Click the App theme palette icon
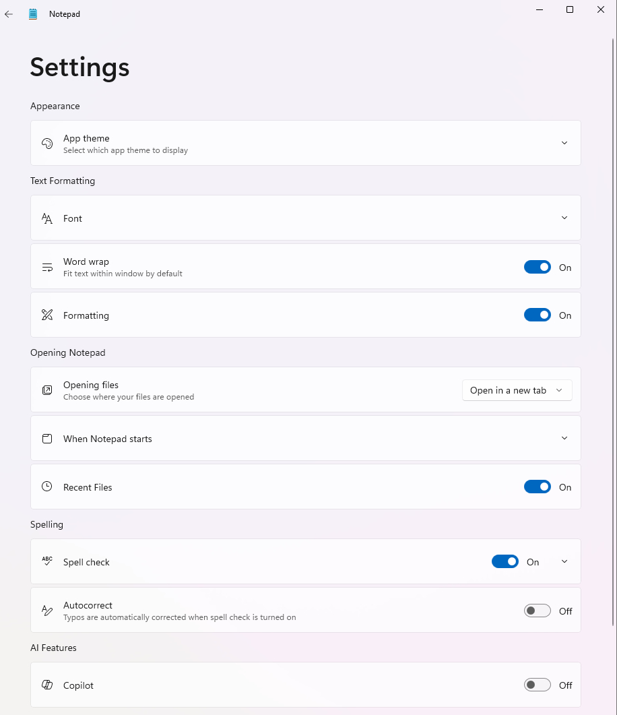Image resolution: width=617 pixels, height=715 pixels. tap(47, 144)
